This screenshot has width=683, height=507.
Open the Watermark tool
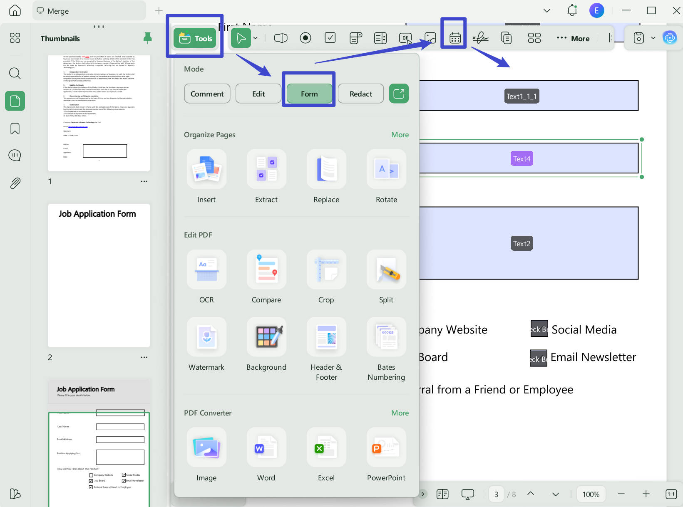(x=206, y=344)
